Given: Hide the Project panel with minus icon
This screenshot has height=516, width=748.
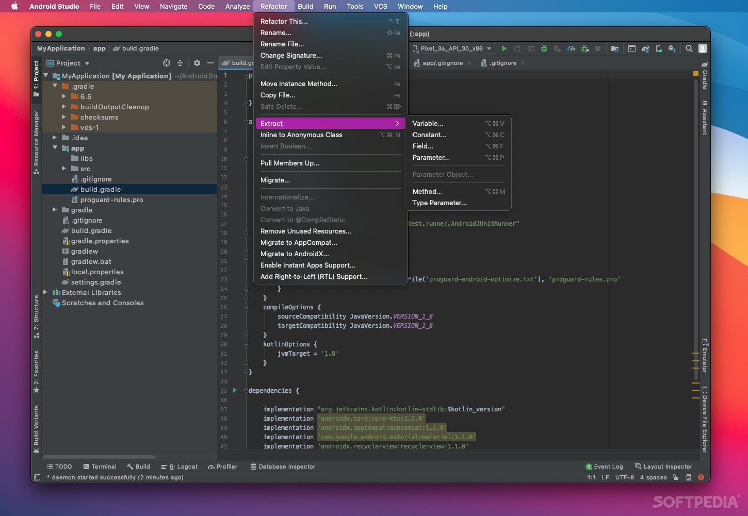Looking at the screenshot, I should click(x=210, y=63).
